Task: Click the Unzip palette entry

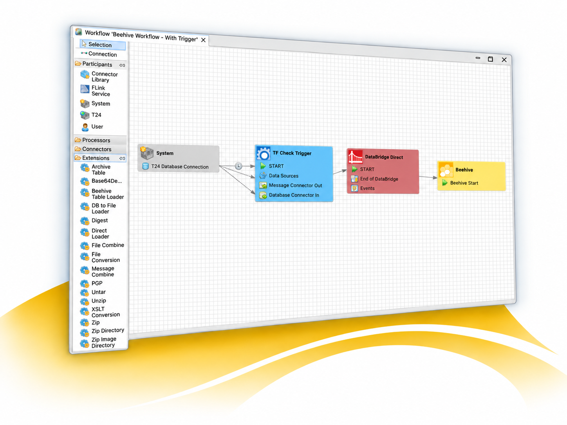Action: tap(93, 301)
